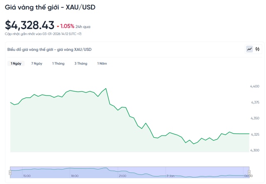
Task: Select the 7 Ngày time range
Action: click(37, 63)
